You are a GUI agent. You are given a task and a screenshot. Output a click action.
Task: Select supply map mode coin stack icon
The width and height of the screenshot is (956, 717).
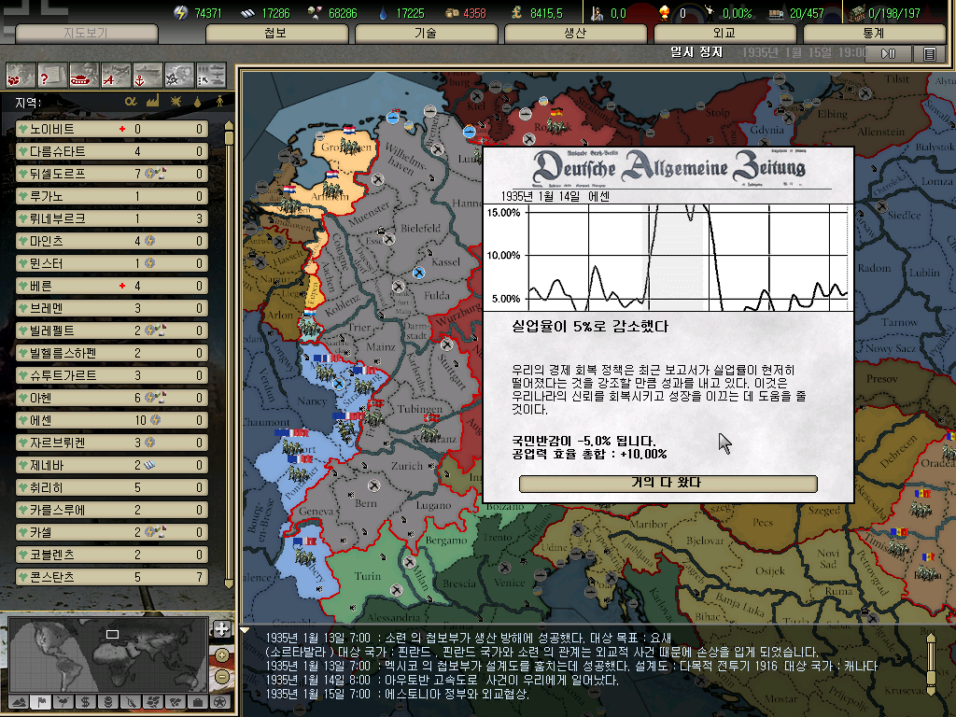click(108, 702)
